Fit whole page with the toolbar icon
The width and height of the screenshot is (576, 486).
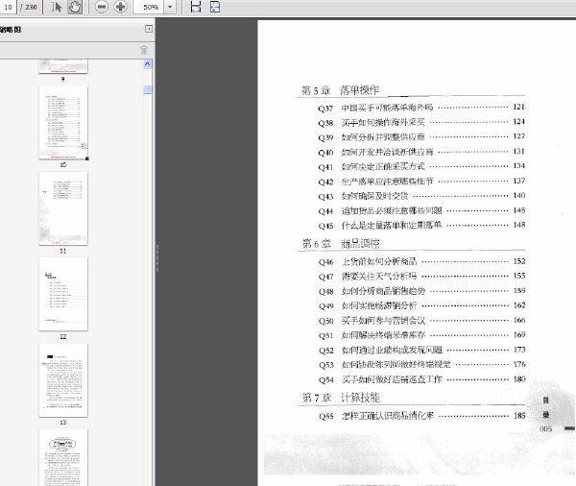(x=215, y=7)
